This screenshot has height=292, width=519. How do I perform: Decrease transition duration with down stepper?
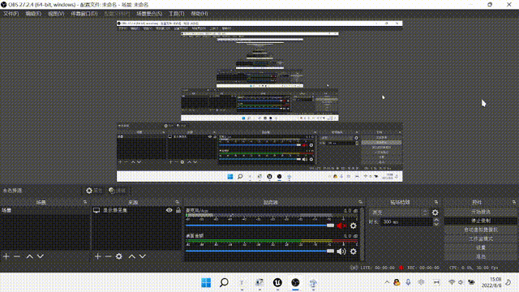(436, 224)
